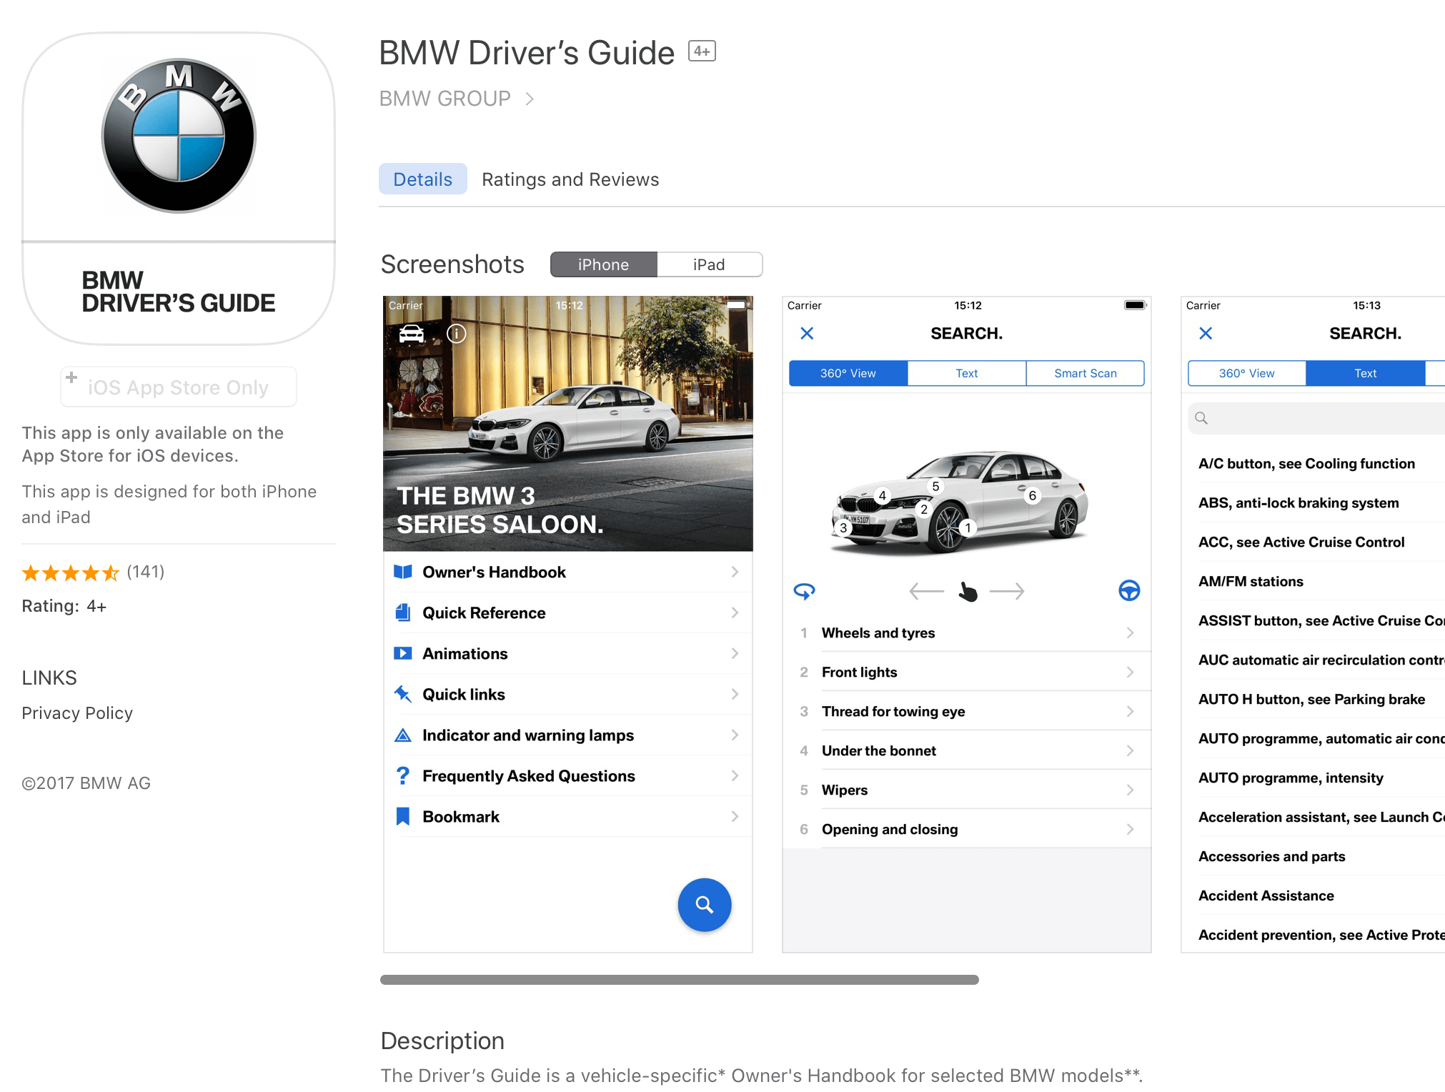1445x1092 pixels.
Task: Click hotspot number 1 on the car
Action: click(x=968, y=528)
